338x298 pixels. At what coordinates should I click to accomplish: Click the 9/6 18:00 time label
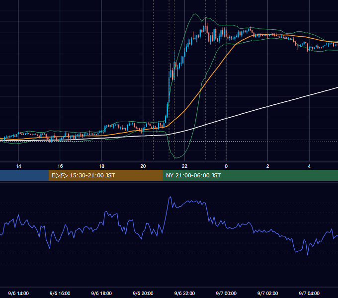pyautogui.click(x=101, y=293)
